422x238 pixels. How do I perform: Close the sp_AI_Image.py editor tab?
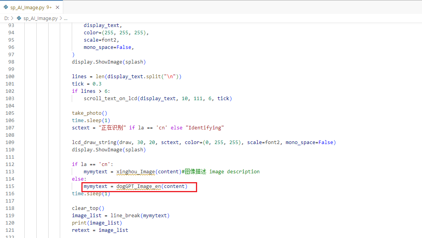pos(57,8)
